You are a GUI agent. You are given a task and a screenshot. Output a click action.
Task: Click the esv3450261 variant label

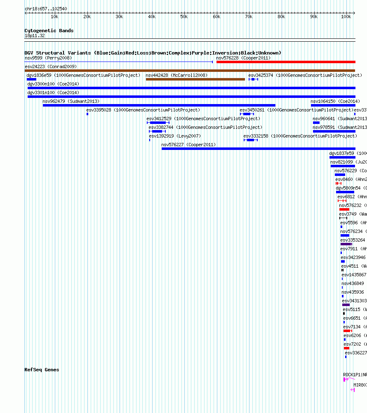[x=296, y=110]
